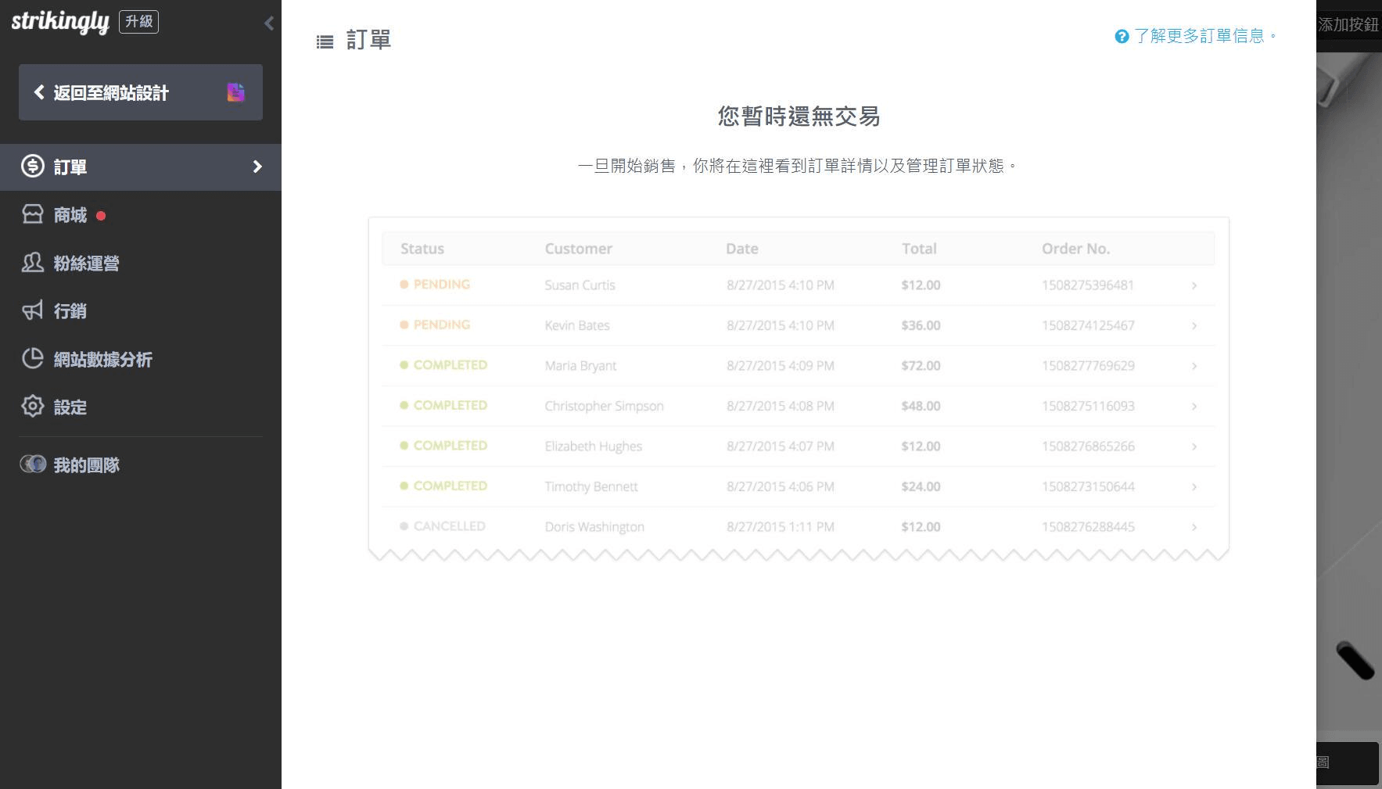Click the help question mark icon
Image resolution: width=1382 pixels, height=789 pixels.
[1121, 36]
